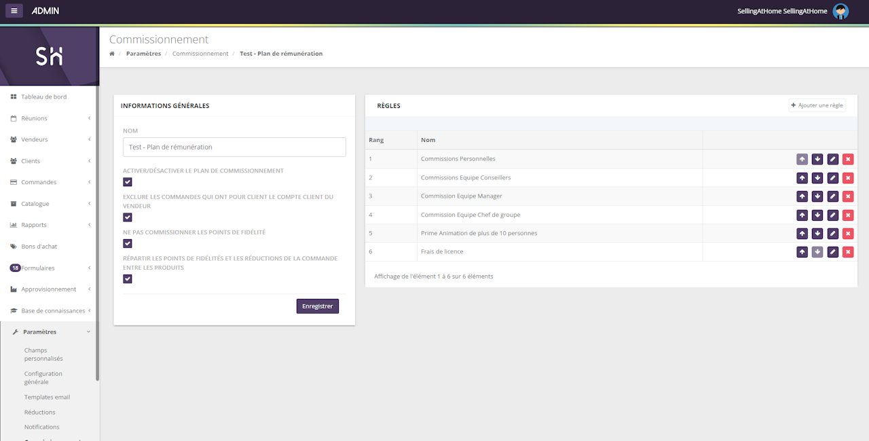The height and width of the screenshot is (441, 869).
Task: Move Commission Equipe Chef de groupe up
Action: coord(802,215)
